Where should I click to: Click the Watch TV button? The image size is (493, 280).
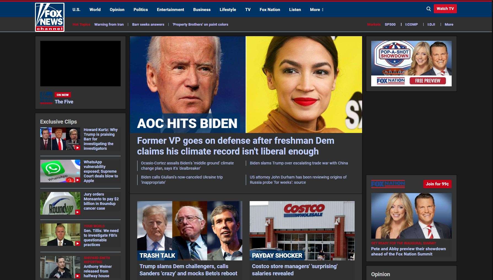[x=445, y=9]
